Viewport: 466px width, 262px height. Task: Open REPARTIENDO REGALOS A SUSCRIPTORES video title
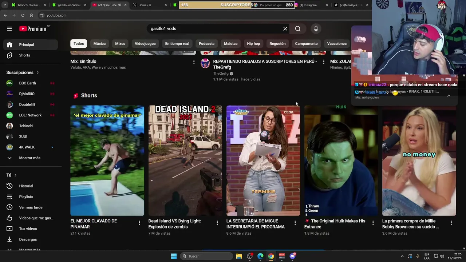click(x=265, y=64)
